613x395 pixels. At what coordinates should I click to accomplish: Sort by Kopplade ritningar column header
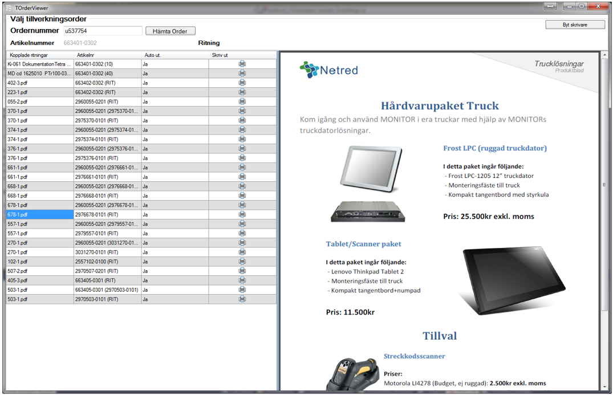(x=40, y=55)
